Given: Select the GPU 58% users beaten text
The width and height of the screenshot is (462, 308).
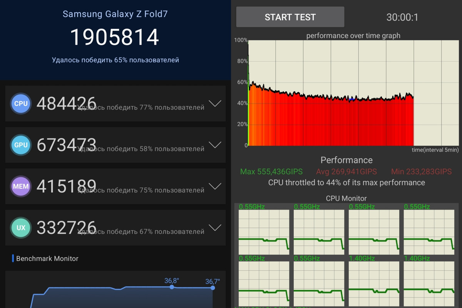Looking at the screenshot, I should point(141,149).
